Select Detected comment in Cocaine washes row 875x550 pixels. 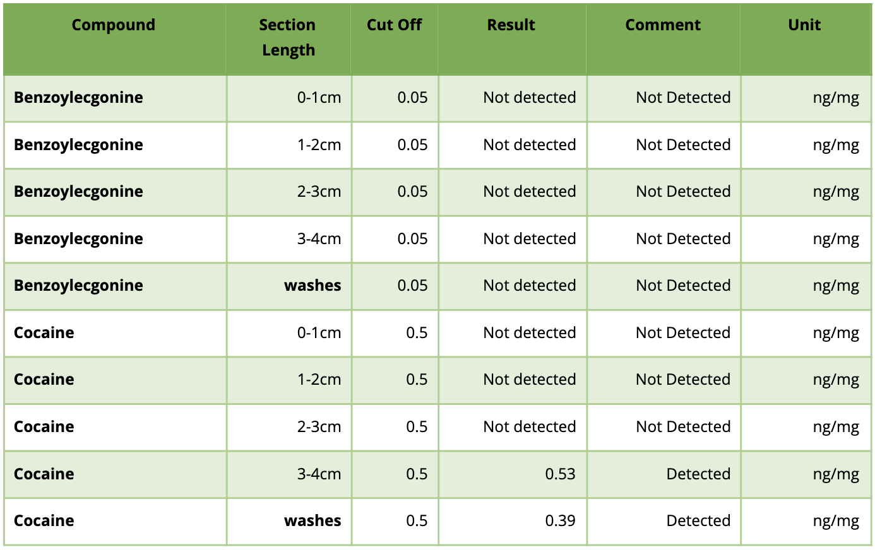(x=698, y=521)
